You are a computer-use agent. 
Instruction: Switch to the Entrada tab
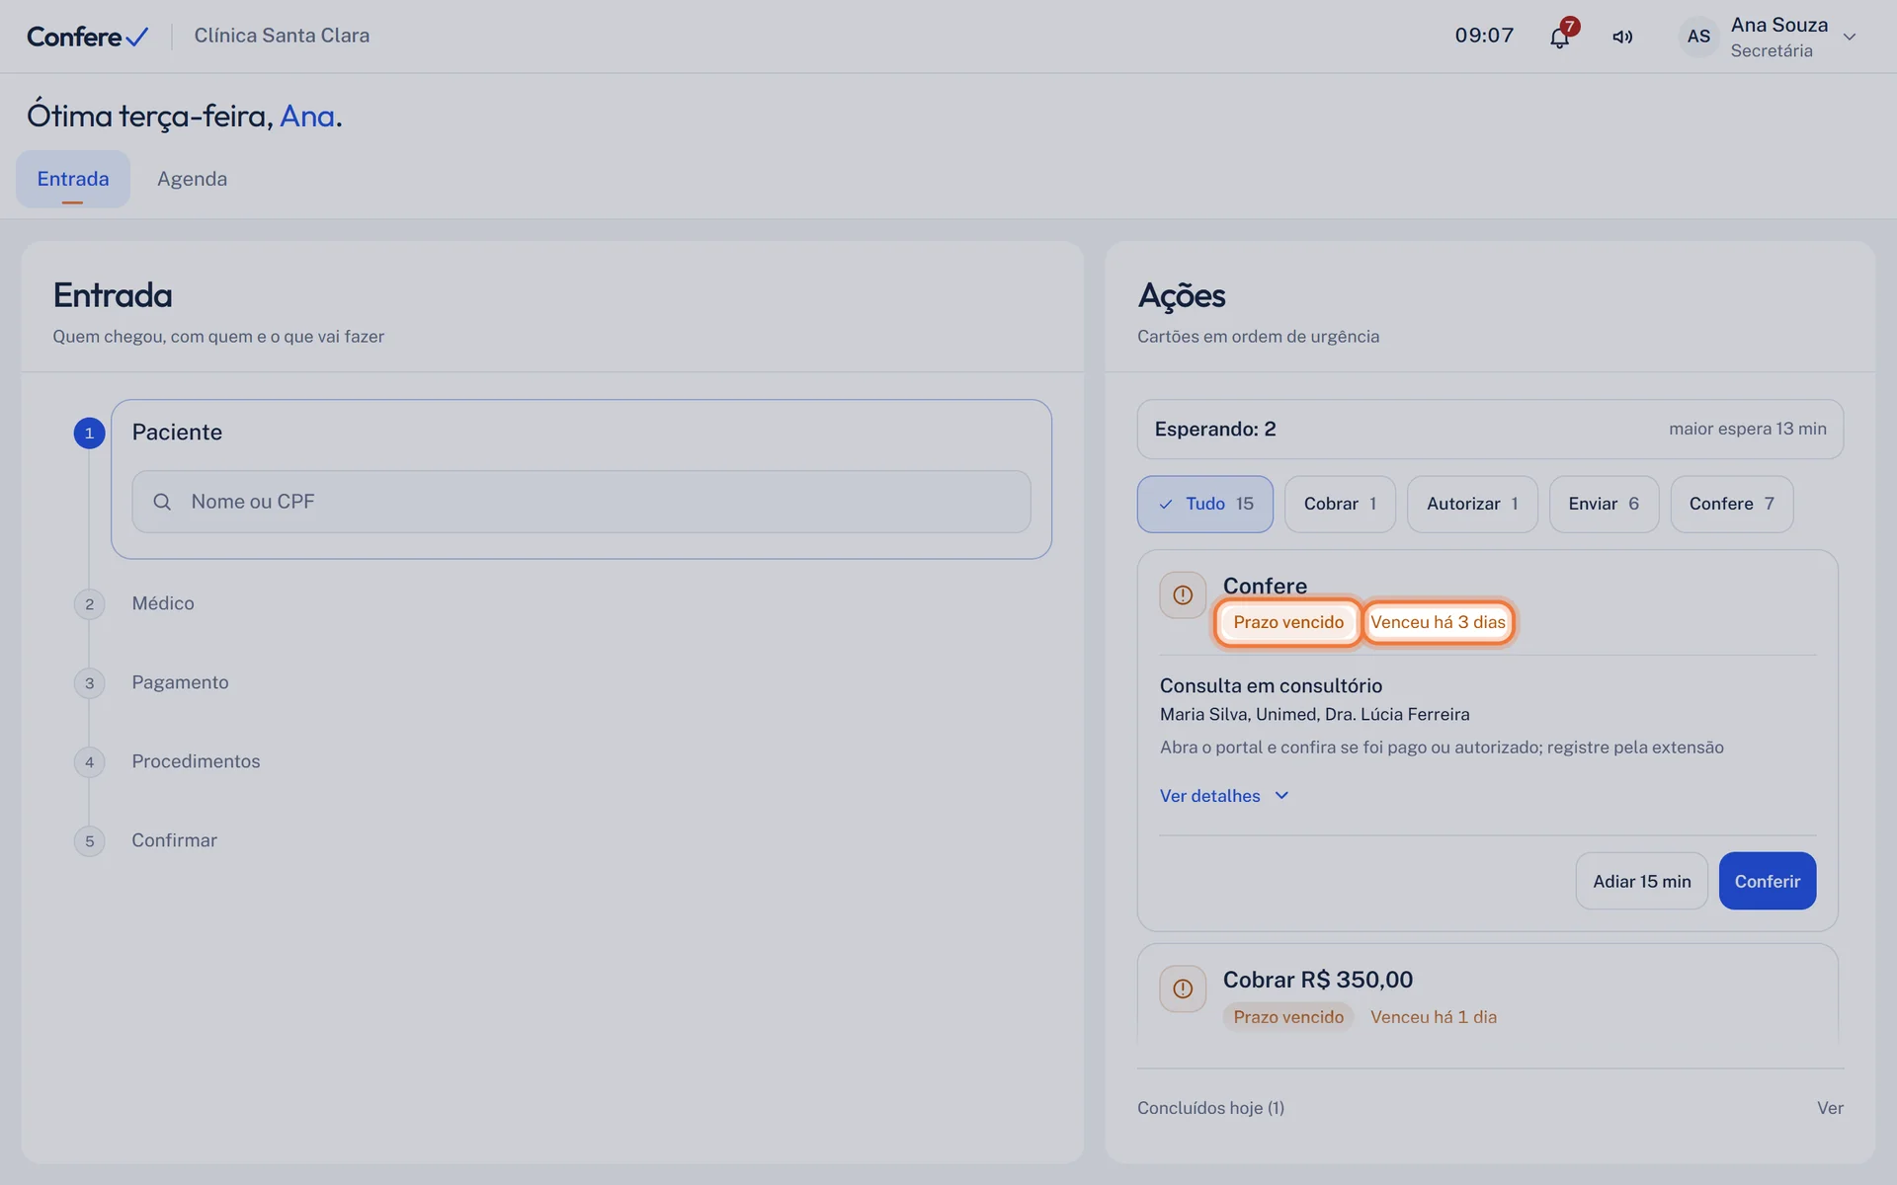tap(73, 179)
